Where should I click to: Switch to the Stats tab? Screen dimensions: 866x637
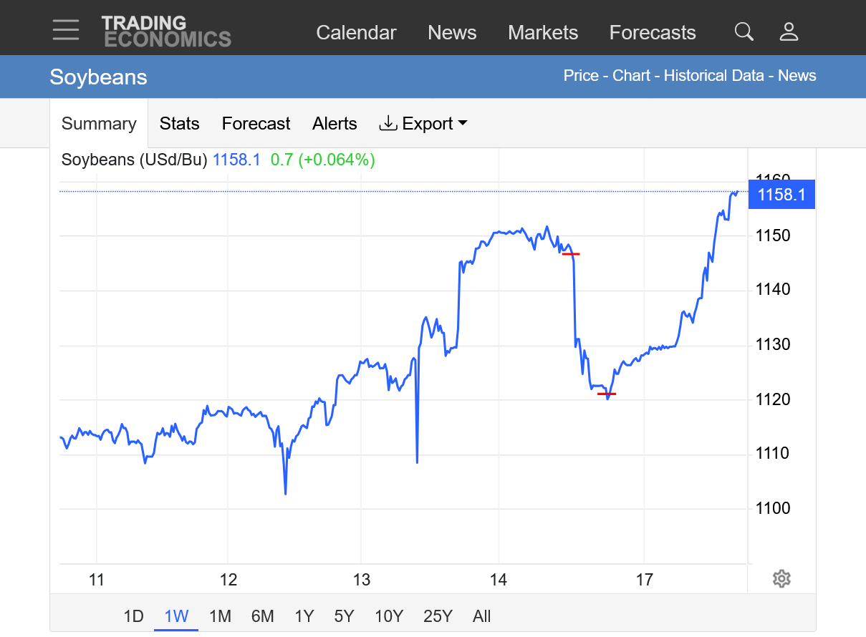click(179, 124)
